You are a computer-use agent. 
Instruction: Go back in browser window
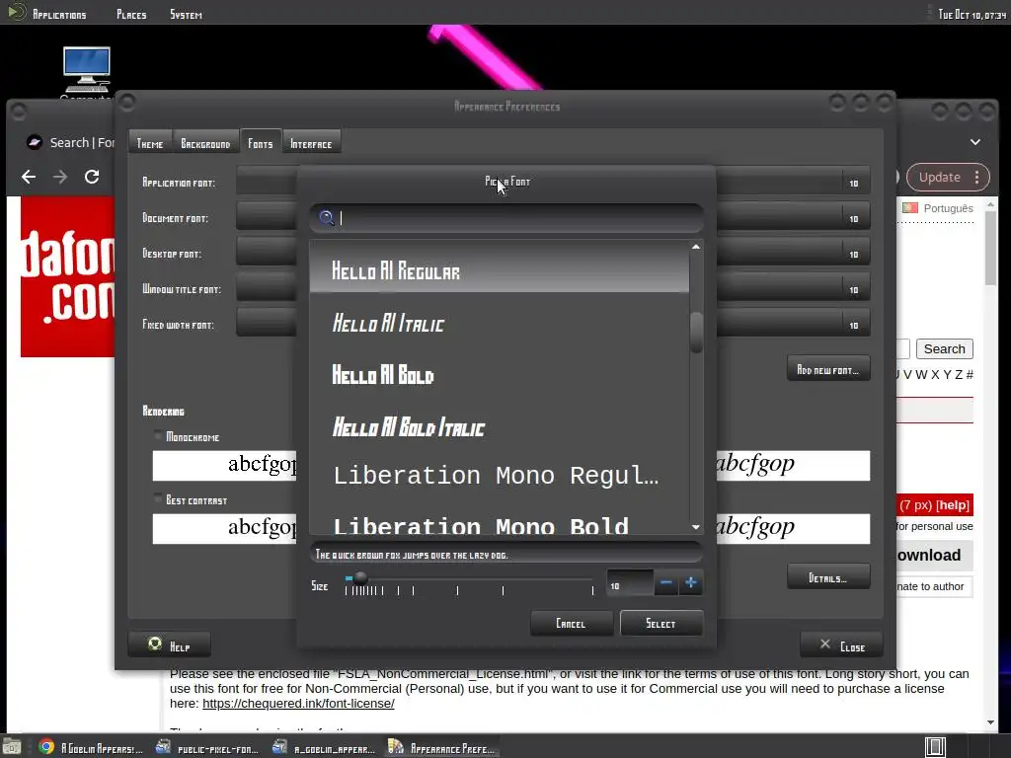pyautogui.click(x=29, y=177)
